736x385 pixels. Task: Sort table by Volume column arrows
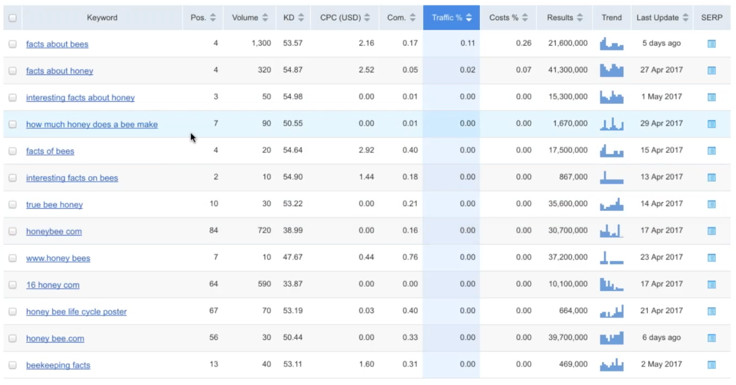[265, 18]
